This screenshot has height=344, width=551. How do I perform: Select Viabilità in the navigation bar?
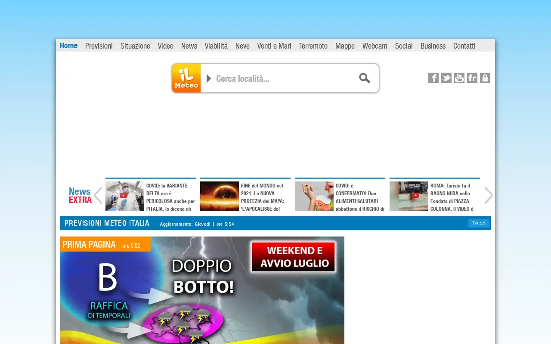[x=216, y=46]
